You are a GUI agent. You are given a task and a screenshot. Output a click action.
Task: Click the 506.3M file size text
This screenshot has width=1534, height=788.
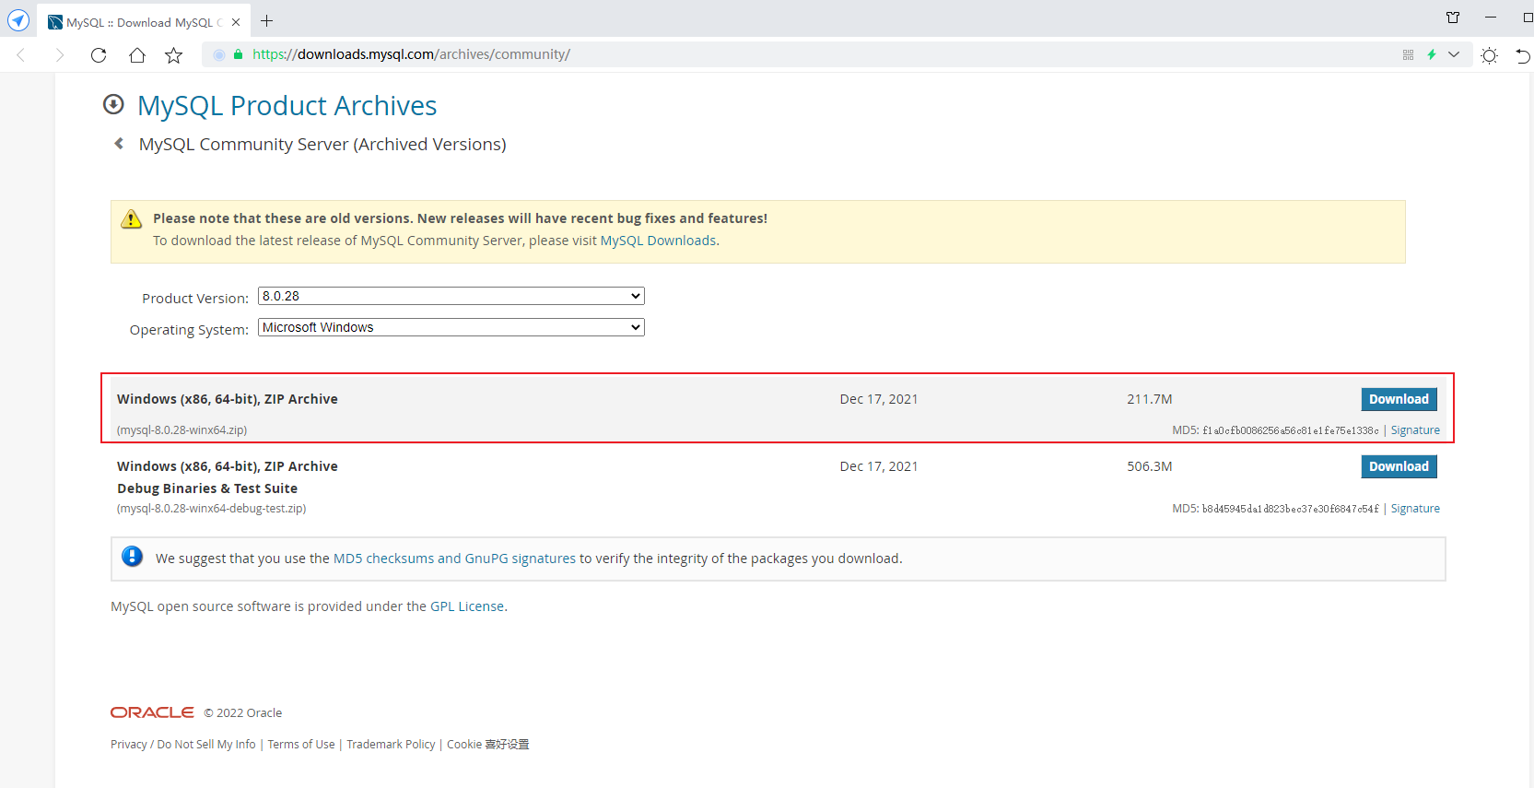click(1150, 466)
